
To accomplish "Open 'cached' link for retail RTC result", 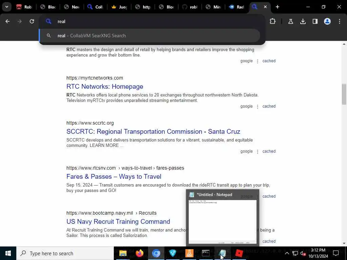I will click(x=269, y=61).
